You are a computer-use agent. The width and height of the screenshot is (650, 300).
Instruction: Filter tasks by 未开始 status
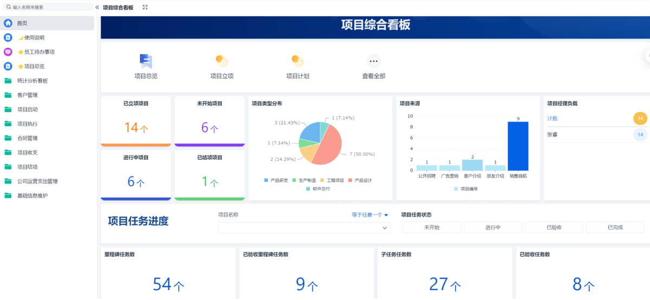pyautogui.click(x=432, y=227)
